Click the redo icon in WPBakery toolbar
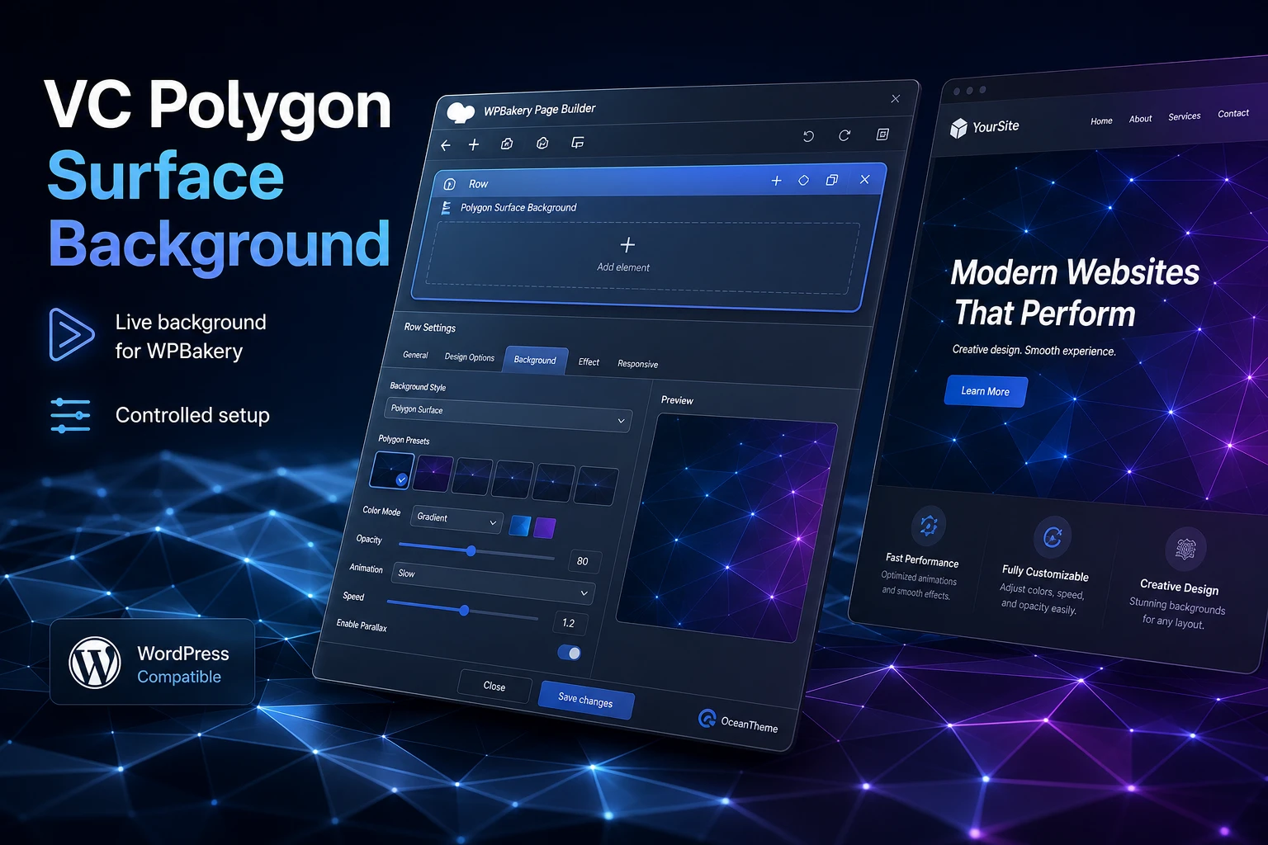The image size is (1268, 845). click(845, 135)
